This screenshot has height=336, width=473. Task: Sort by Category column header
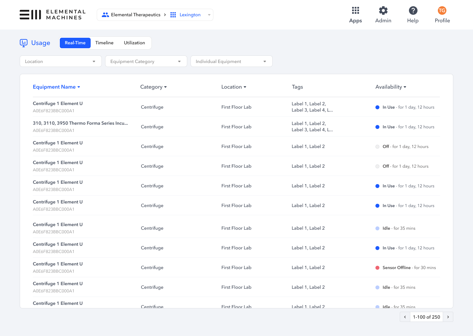point(153,87)
